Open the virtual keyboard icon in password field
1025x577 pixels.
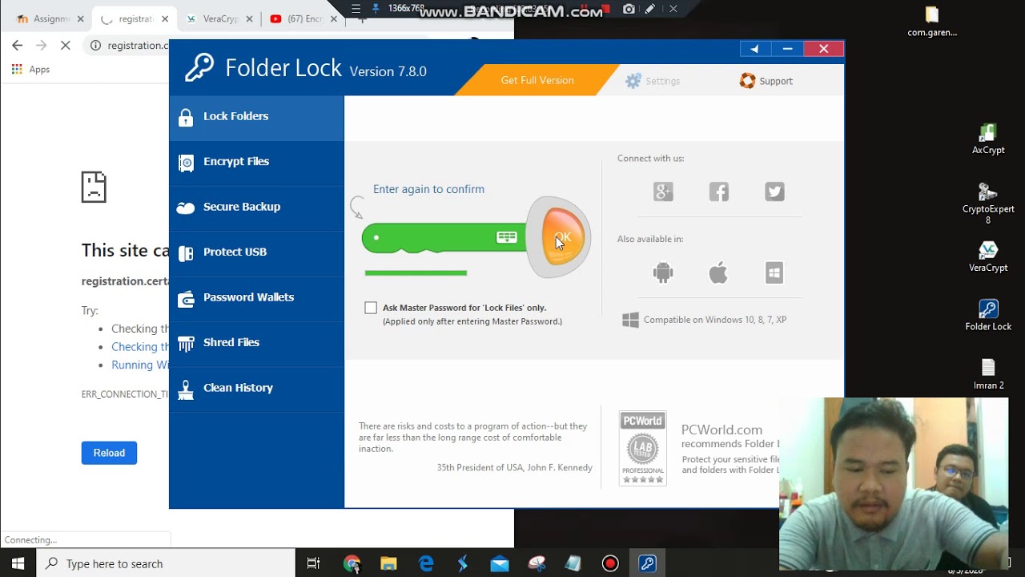coord(507,237)
